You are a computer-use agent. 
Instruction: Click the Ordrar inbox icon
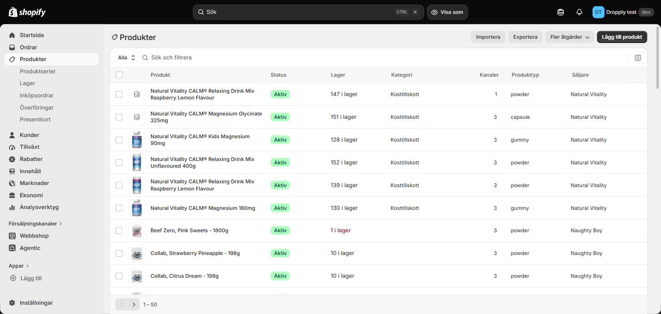tap(12, 48)
